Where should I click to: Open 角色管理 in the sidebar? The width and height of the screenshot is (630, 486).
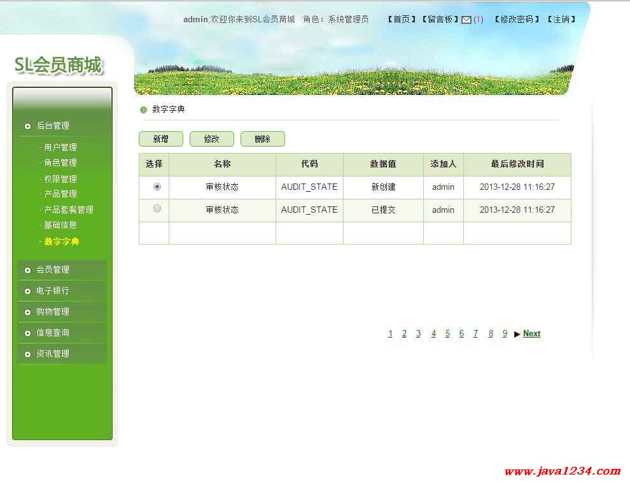[60, 162]
